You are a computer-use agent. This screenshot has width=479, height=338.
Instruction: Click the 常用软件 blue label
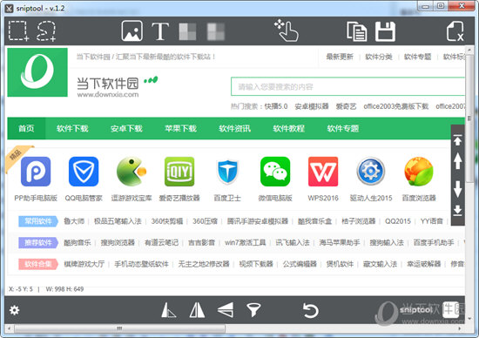point(38,221)
